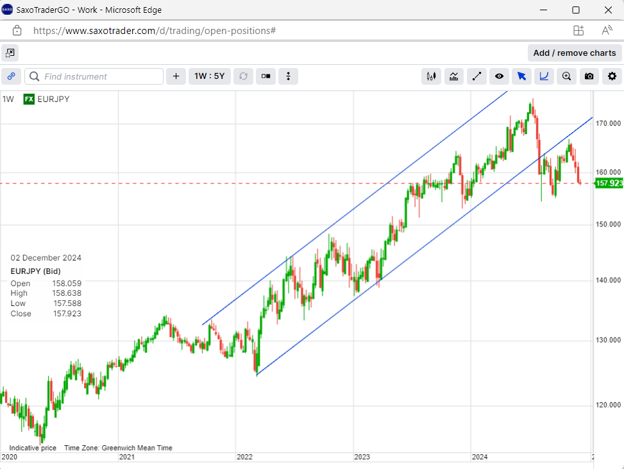
Task: Open the candlestick chart type menu
Action: (431, 76)
